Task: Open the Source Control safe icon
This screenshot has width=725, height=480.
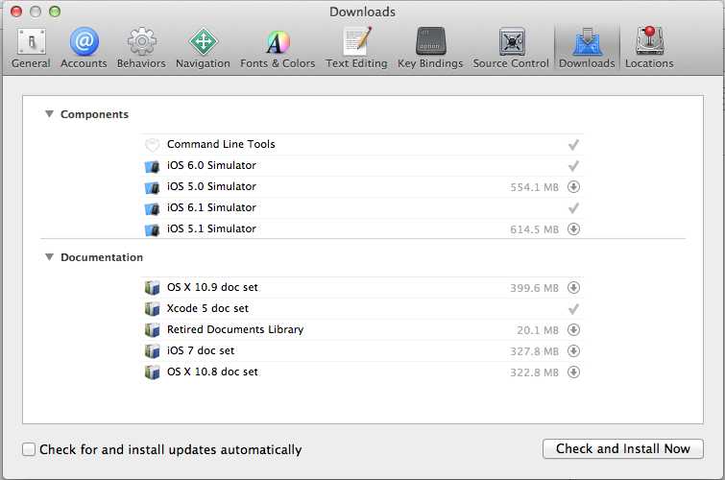Action: point(512,41)
